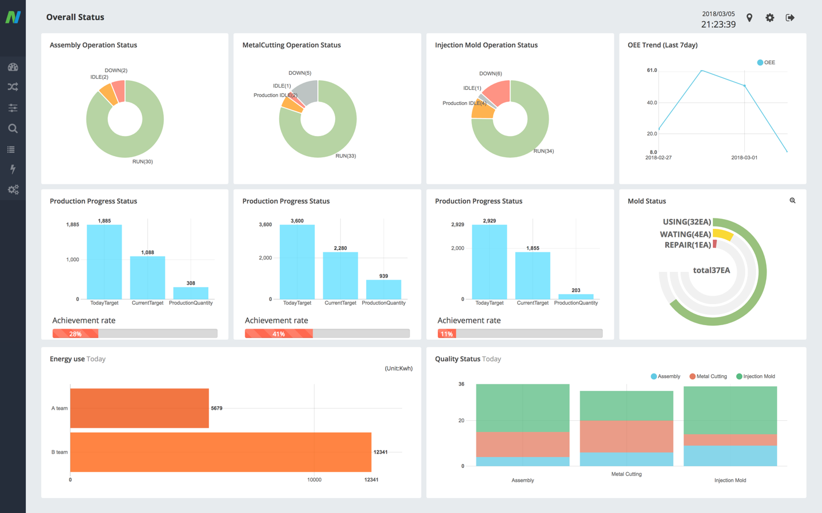Toggle Assembly legend in Quality Status
The width and height of the screenshot is (822, 513).
point(665,376)
